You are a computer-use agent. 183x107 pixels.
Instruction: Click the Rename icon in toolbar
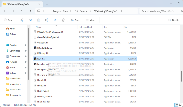(47, 20)
